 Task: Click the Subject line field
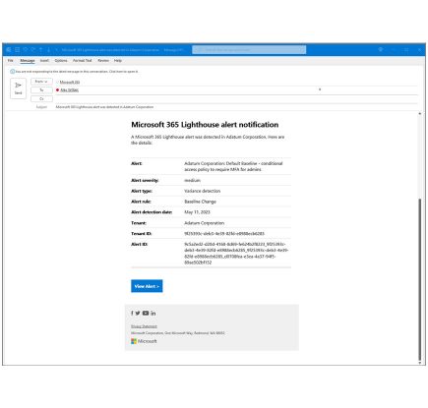tap(236, 107)
